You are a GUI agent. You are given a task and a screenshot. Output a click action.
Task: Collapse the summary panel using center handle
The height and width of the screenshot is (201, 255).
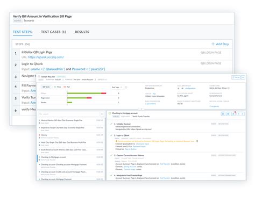pyautogui.click(x=141, y=109)
